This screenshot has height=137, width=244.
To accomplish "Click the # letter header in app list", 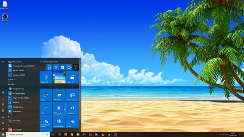I will coord(8,116).
